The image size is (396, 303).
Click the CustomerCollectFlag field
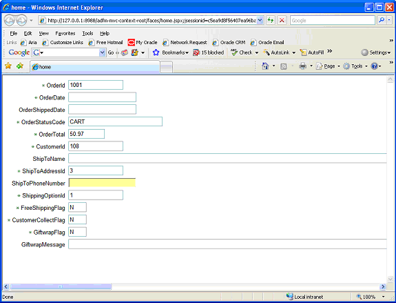[77, 219]
